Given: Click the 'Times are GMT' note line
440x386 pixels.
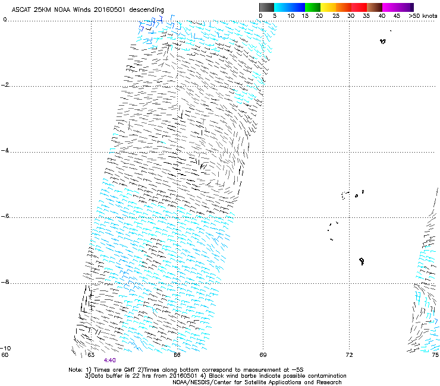Looking at the screenshot, I should pyautogui.click(x=186, y=370).
